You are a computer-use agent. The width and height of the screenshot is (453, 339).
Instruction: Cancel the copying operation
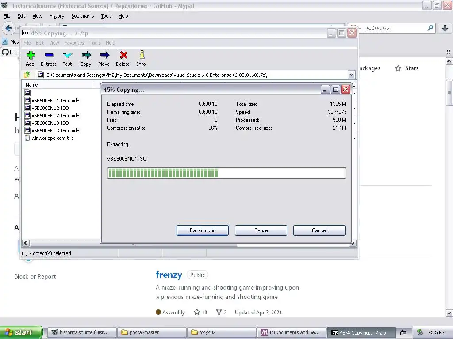point(319,230)
